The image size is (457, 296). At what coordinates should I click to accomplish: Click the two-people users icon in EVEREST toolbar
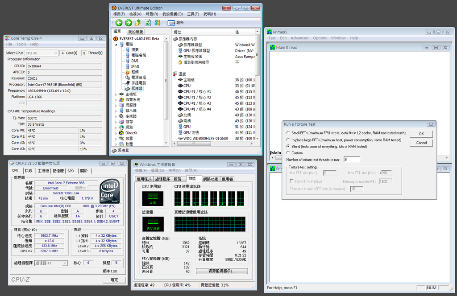click(158, 23)
